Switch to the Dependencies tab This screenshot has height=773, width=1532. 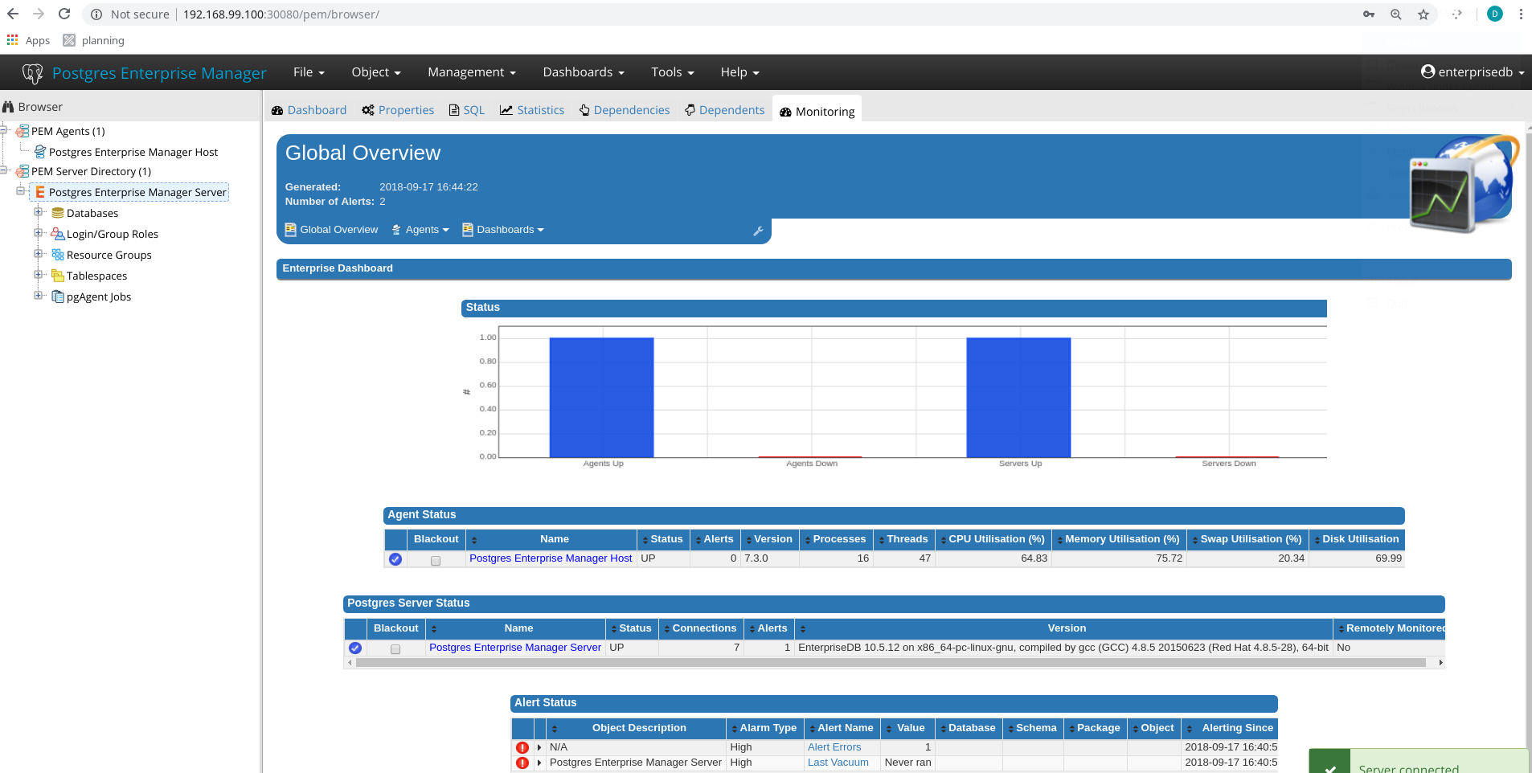pyautogui.click(x=625, y=110)
